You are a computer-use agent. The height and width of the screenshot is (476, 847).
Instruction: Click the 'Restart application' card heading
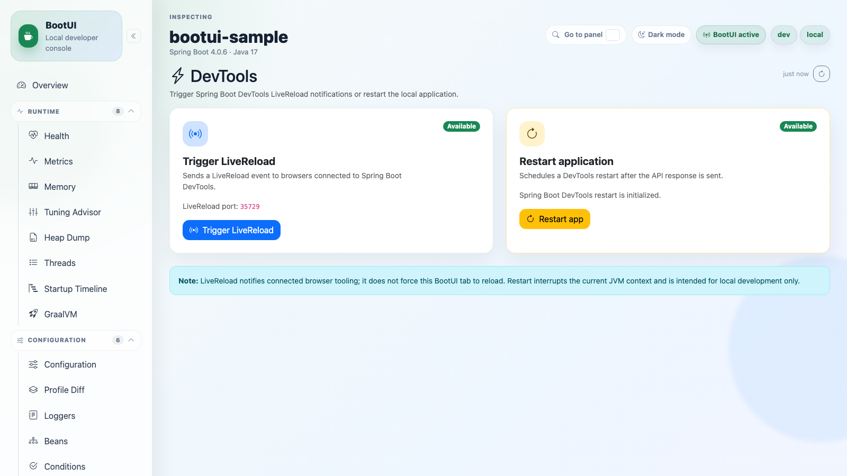coord(566,161)
